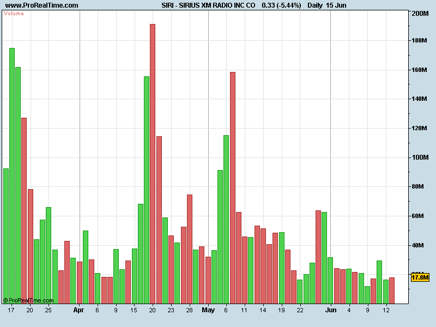
Task: Click the www.ProRealTime.com text in header
Action: click(x=42, y=5)
